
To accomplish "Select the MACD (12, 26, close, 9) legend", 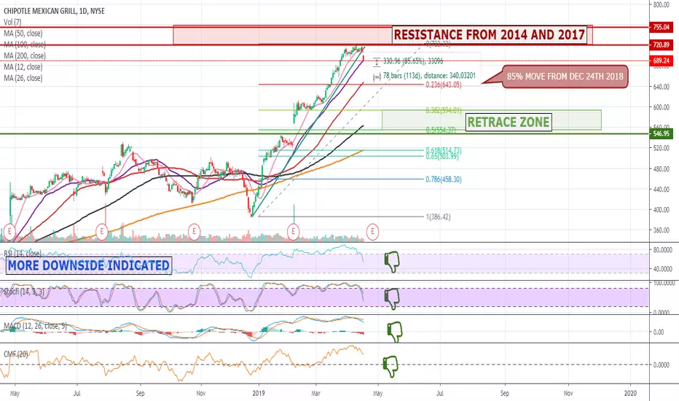I will point(36,326).
